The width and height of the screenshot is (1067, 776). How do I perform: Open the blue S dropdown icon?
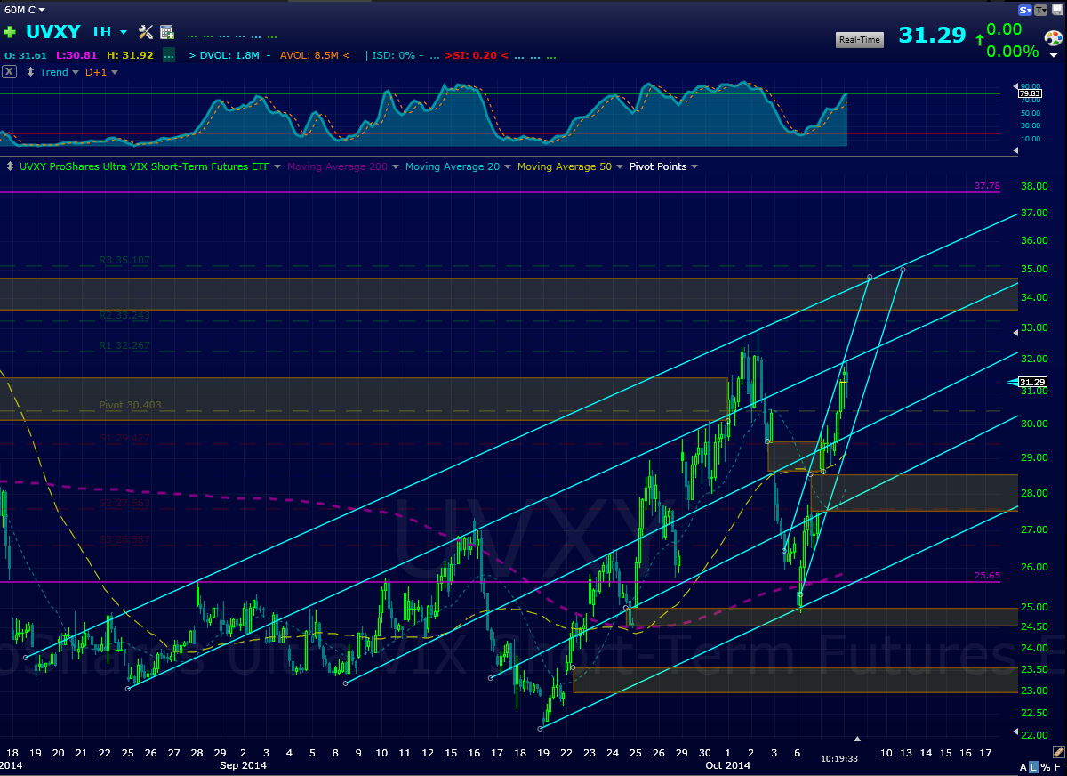click(1025, 10)
